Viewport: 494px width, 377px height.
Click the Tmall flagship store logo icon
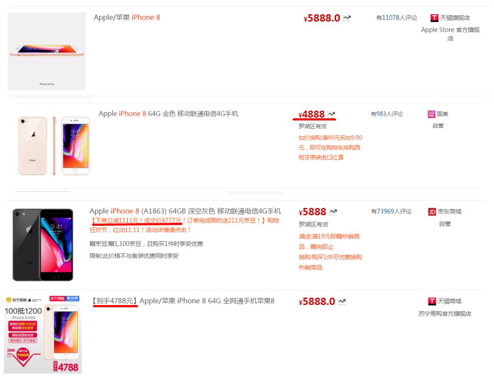coord(435,18)
